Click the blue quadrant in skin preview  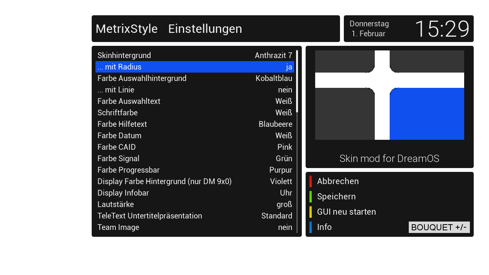coord(427,114)
